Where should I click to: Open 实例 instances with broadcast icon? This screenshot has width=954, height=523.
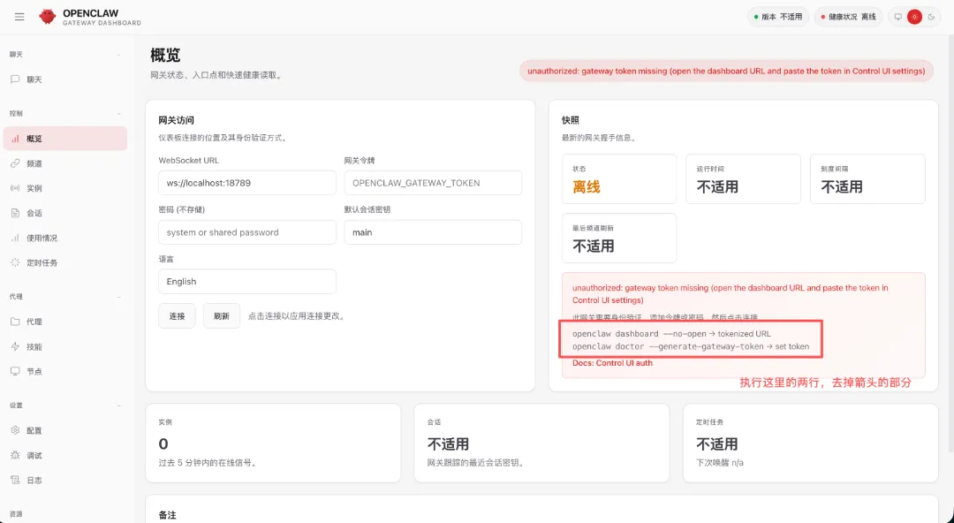(65, 189)
